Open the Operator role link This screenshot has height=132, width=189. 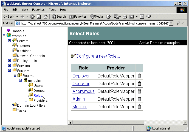[x=81, y=84]
